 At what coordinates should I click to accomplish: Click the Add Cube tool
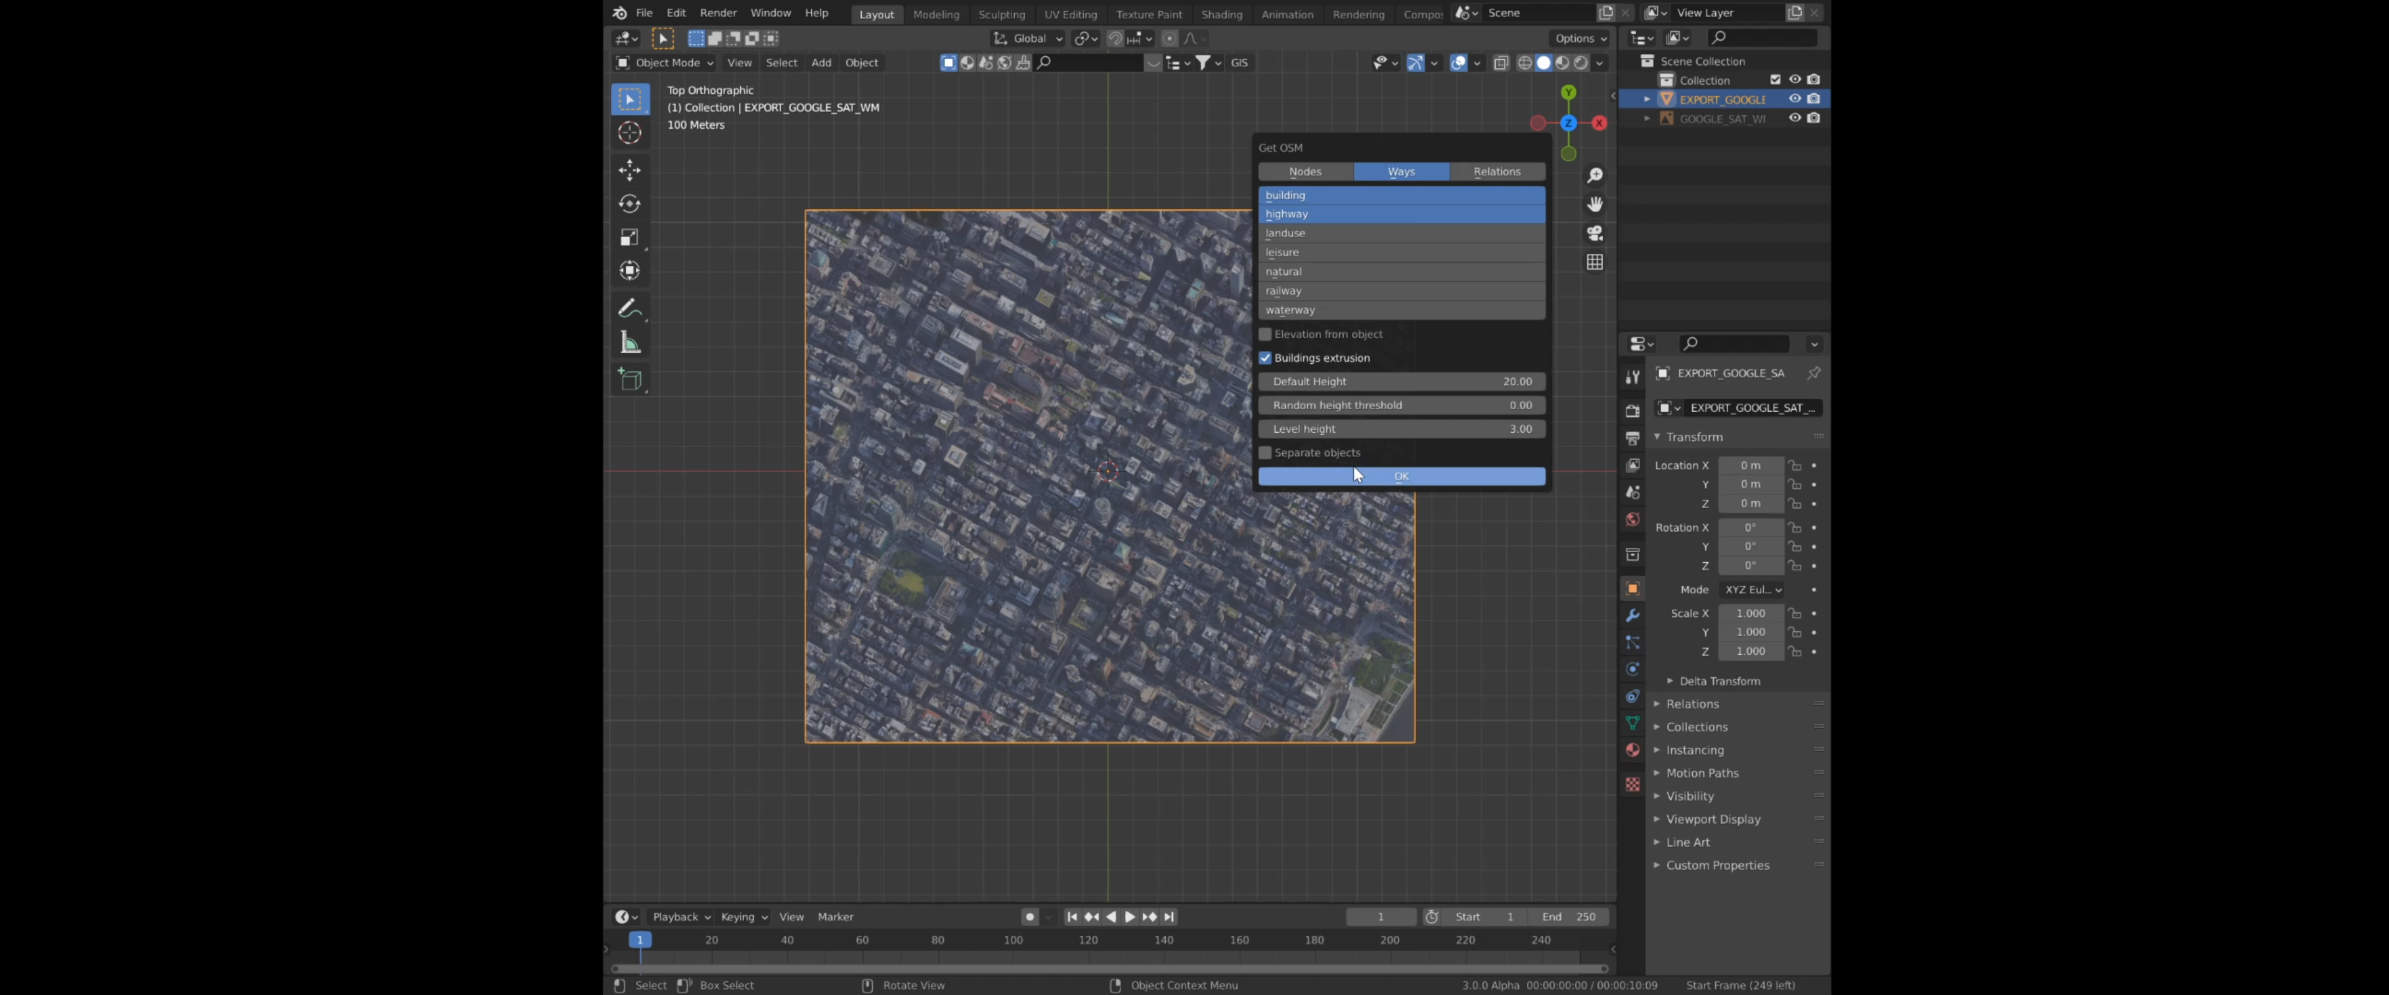click(x=630, y=379)
